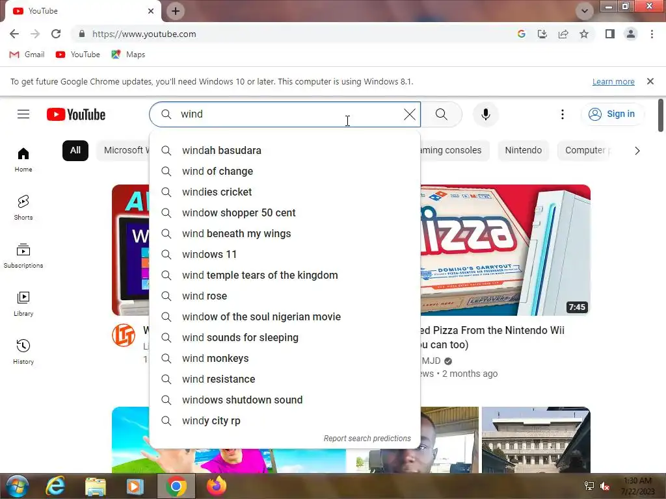Choose suggestion wind sounds for sleeping
Image resolution: width=666 pixels, height=499 pixels.
click(285, 337)
